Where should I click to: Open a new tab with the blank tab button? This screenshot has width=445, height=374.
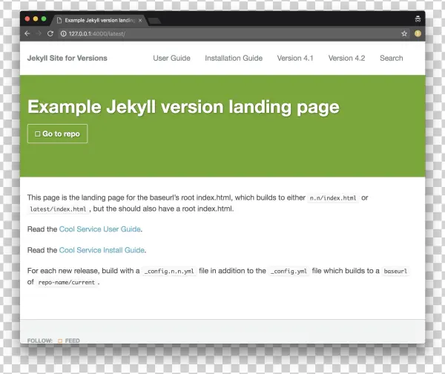click(155, 20)
